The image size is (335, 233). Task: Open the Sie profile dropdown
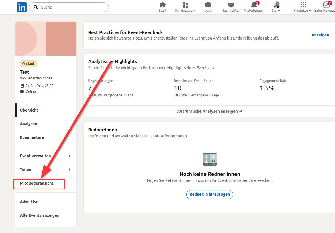point(276,7)
